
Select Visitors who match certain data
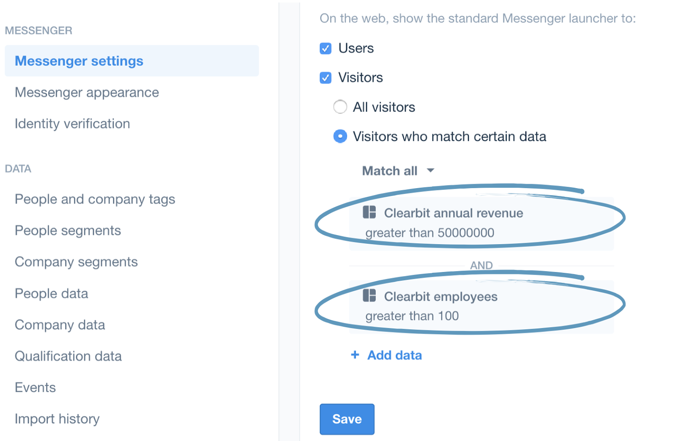pyautogui.click(x=340, y=136)
